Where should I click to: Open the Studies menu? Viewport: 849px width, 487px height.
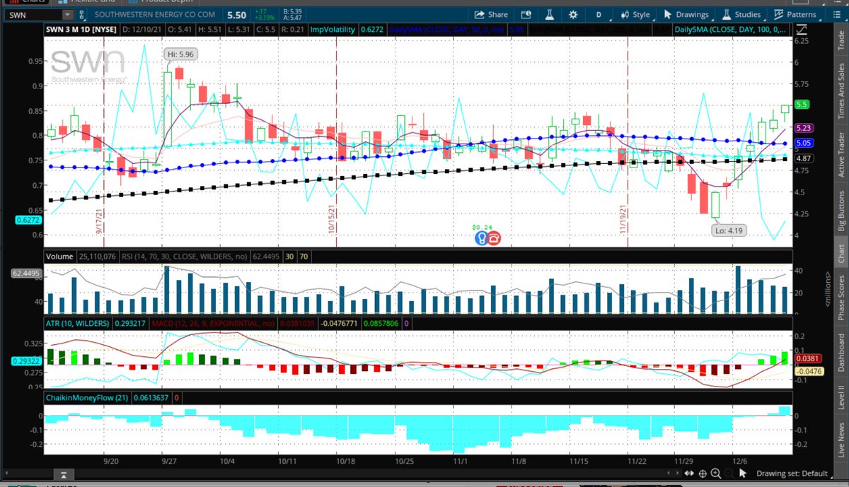pyautogui.click(x=741, y=14)
